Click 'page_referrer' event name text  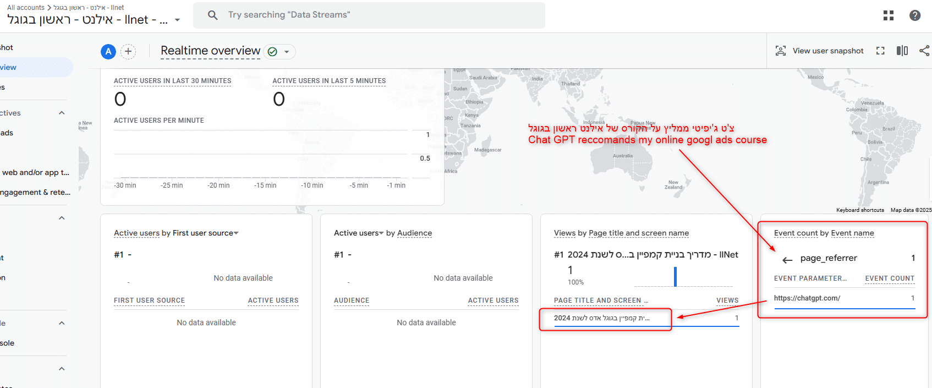point(829,258)
